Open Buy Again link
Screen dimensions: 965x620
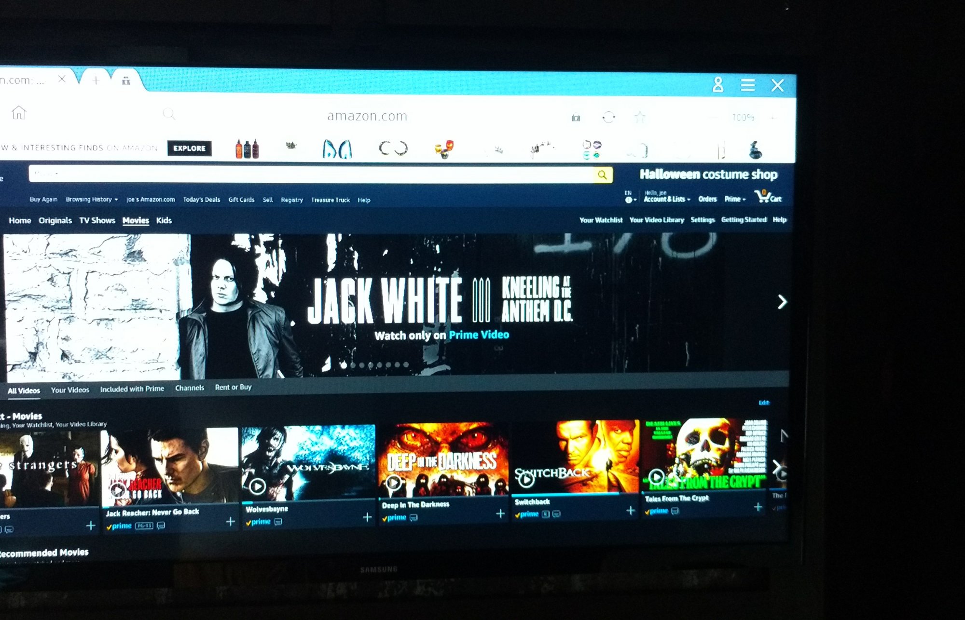click(x=43, y=199)
